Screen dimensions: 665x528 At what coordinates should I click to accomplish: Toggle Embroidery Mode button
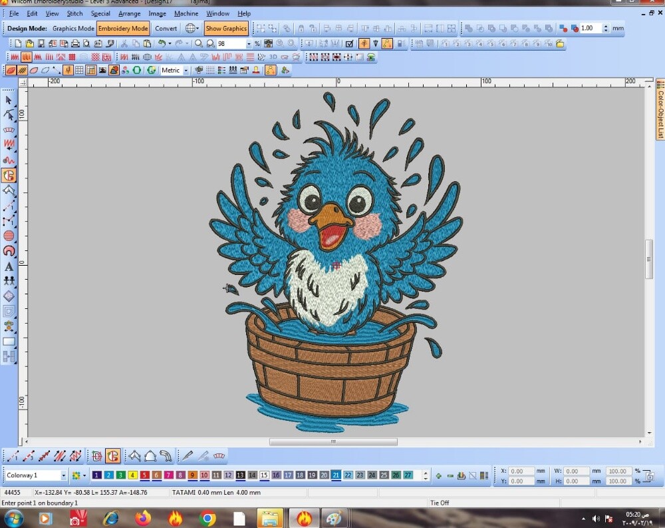coord(123,29)
